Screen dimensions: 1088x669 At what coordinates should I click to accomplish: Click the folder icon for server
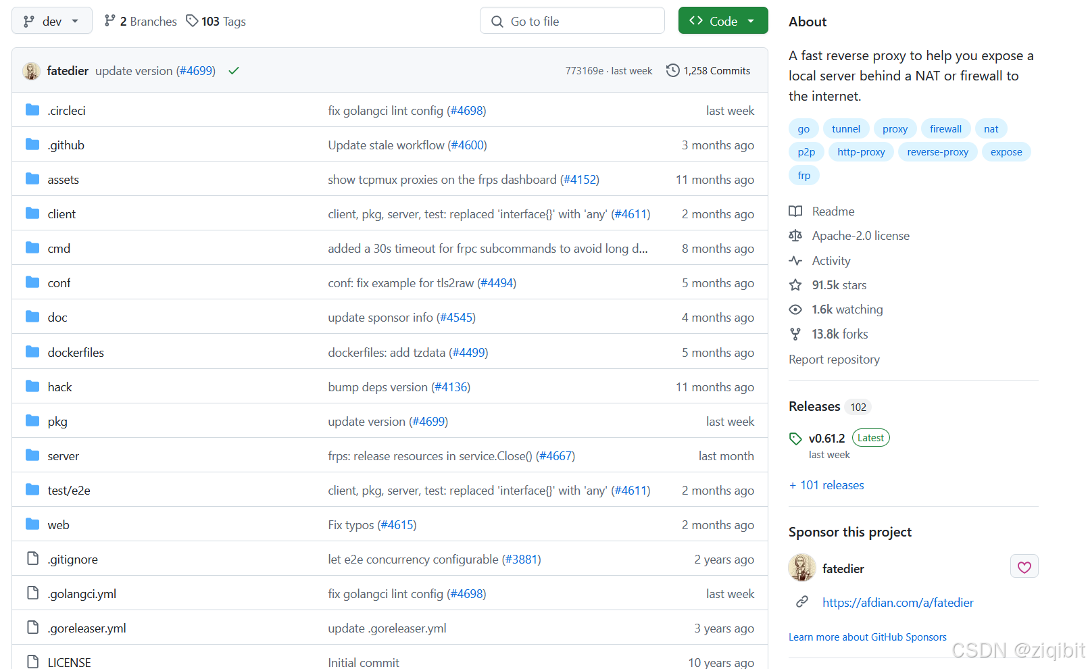tap(32, 455)
